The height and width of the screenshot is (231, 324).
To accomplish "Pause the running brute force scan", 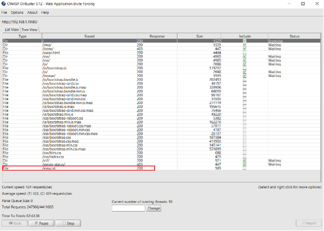I will click(41, 223).
